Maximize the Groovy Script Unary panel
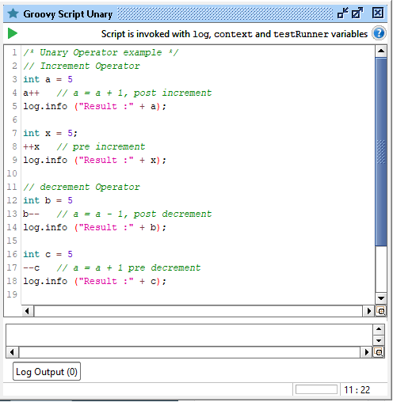393x402 pixels. 357,13
